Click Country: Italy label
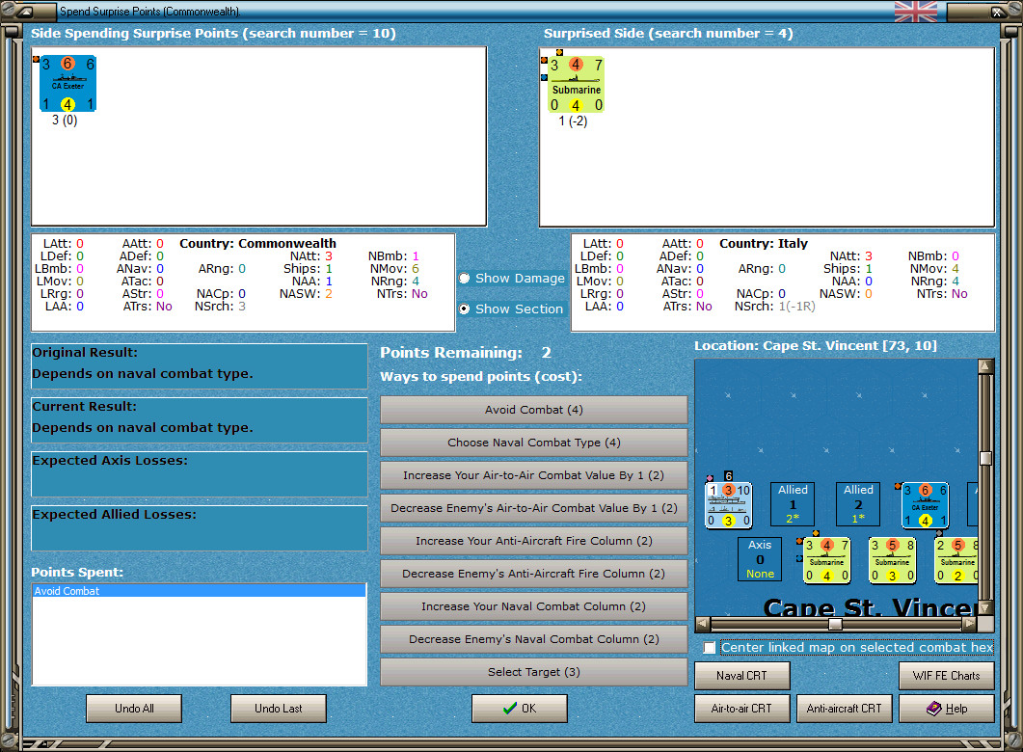 [764, 243]
